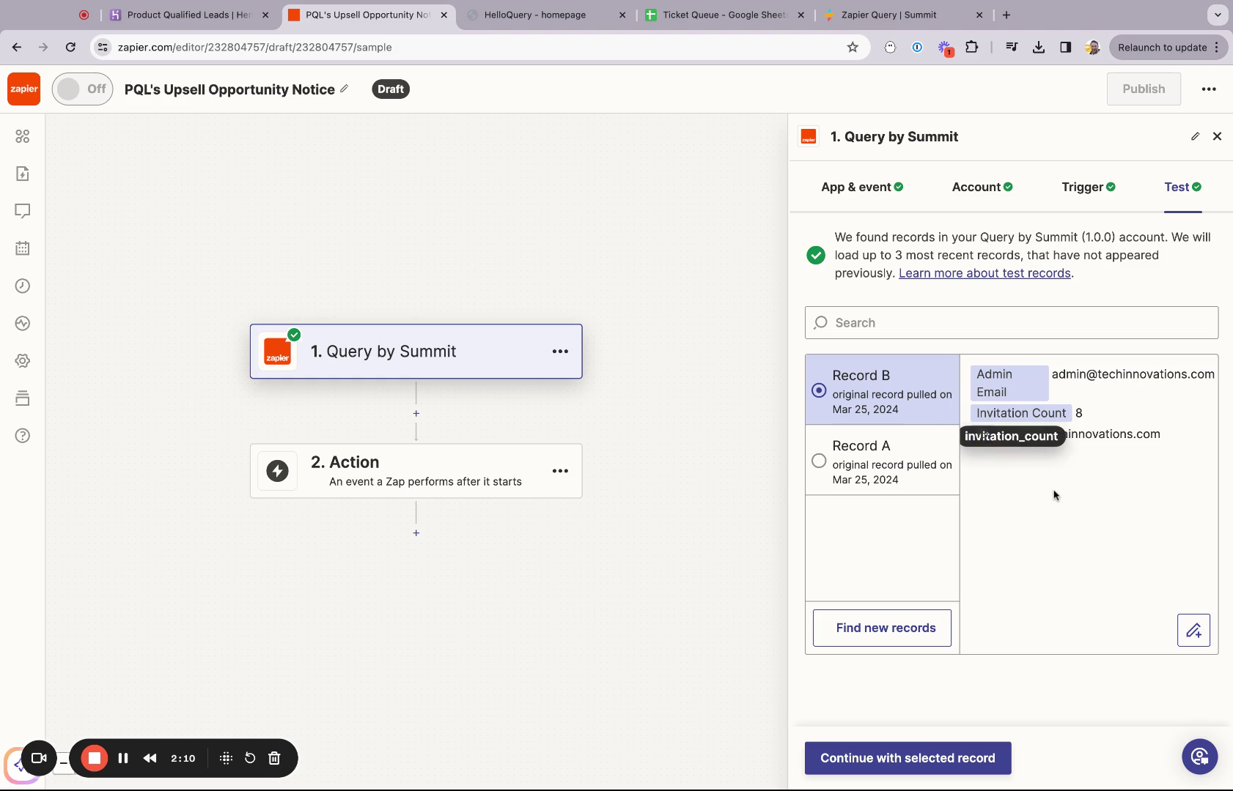Close the Query by Summit side panel
Viewport: 1233px width, 791px height.
point(1217,136)
